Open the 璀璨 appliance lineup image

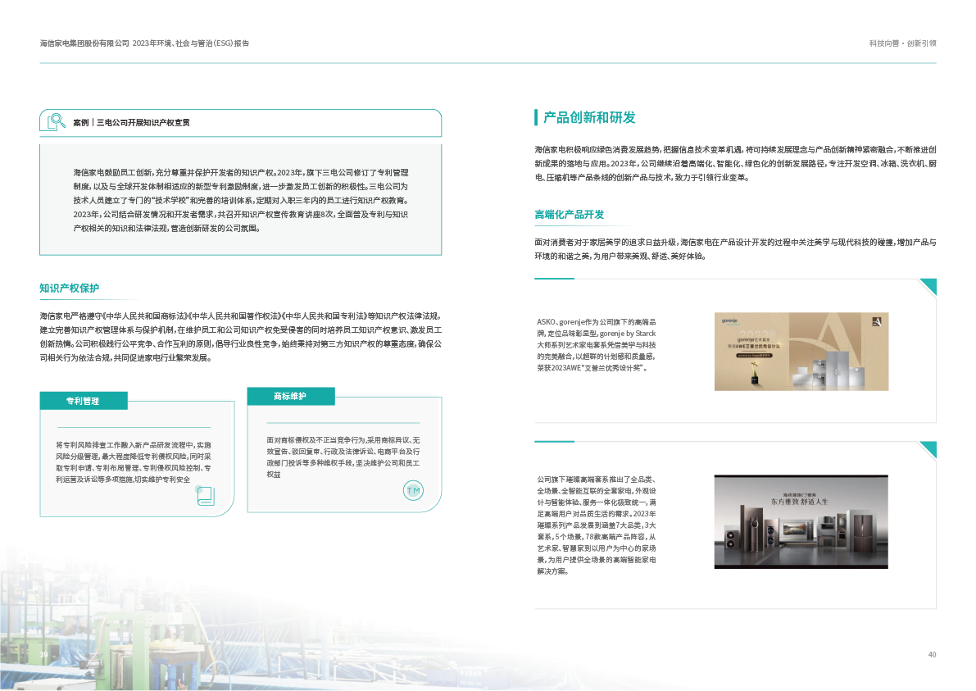point(801,521)
